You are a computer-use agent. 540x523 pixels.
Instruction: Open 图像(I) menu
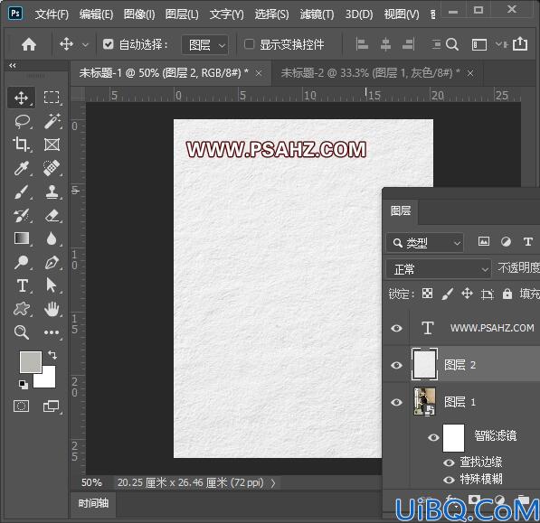[x=139, y=14]
